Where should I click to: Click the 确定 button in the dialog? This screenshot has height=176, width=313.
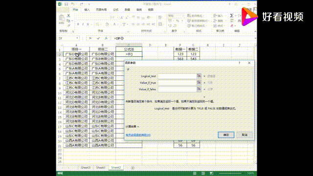226,135
